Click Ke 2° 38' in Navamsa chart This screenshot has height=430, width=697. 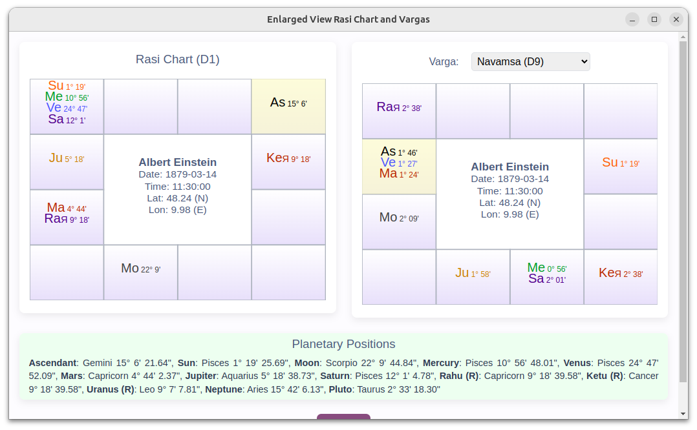click(621, 273)
